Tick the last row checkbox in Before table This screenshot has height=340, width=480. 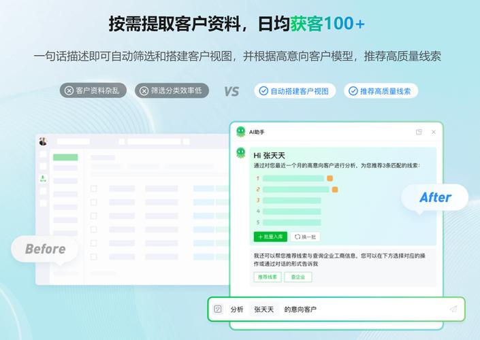94,256
